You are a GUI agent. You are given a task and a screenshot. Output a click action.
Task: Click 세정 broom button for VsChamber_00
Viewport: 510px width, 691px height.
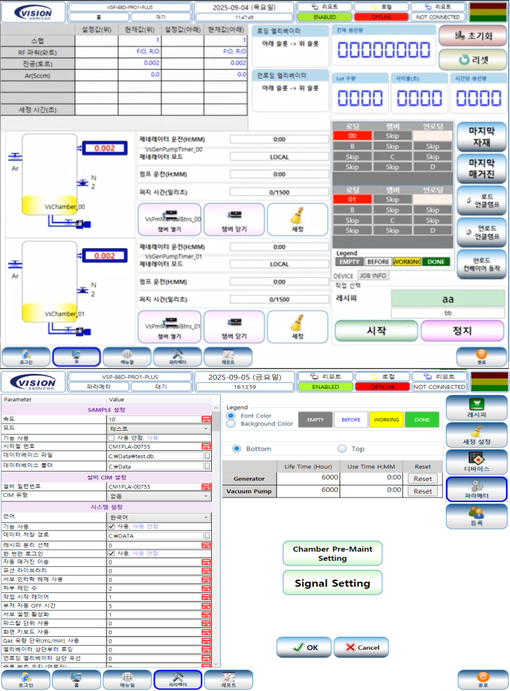(297, 218)
